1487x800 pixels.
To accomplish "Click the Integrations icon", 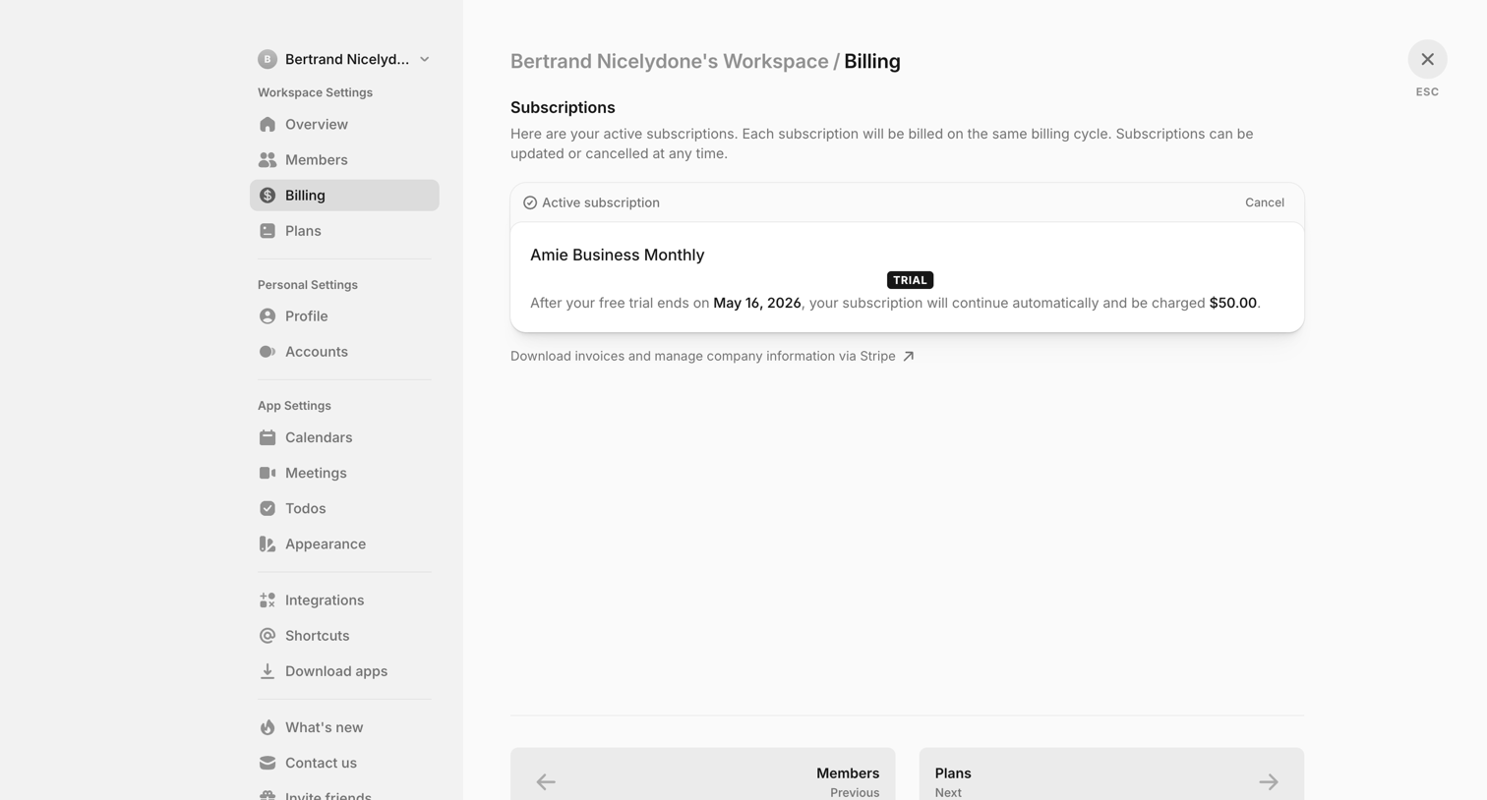I will 268,600.
